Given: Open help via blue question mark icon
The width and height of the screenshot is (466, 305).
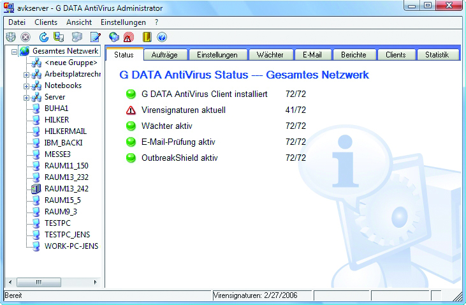Looking at the screenshot, I should (161, 37).
